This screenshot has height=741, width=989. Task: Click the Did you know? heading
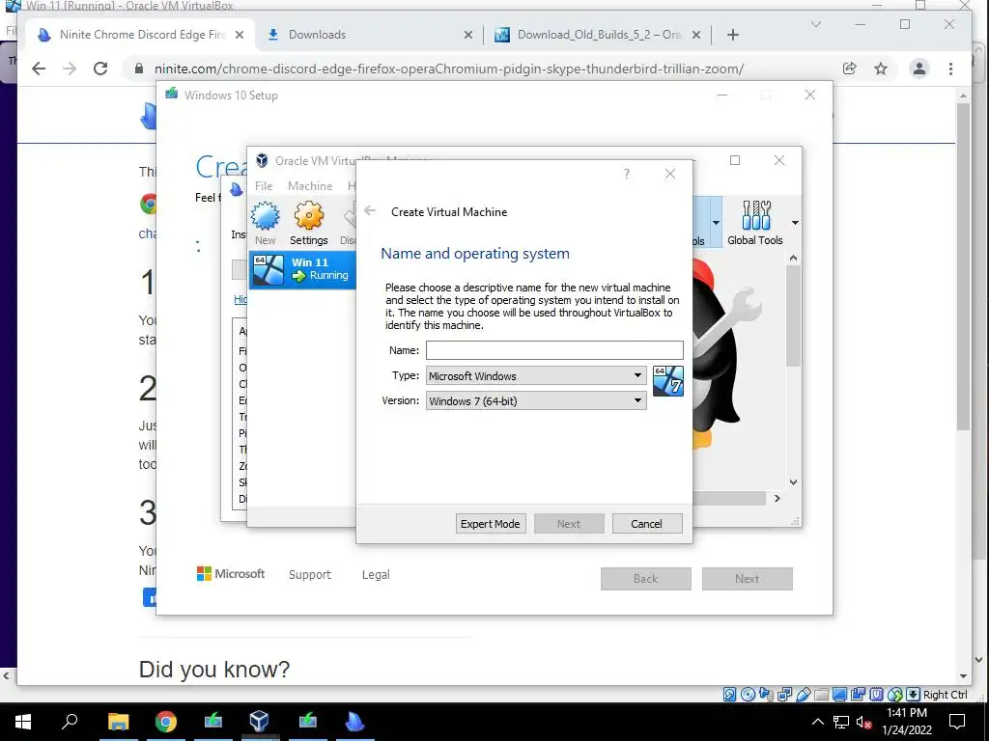[x=213, y=670]
